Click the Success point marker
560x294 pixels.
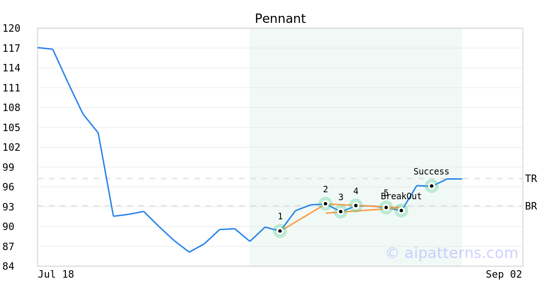tap(432, 186)
